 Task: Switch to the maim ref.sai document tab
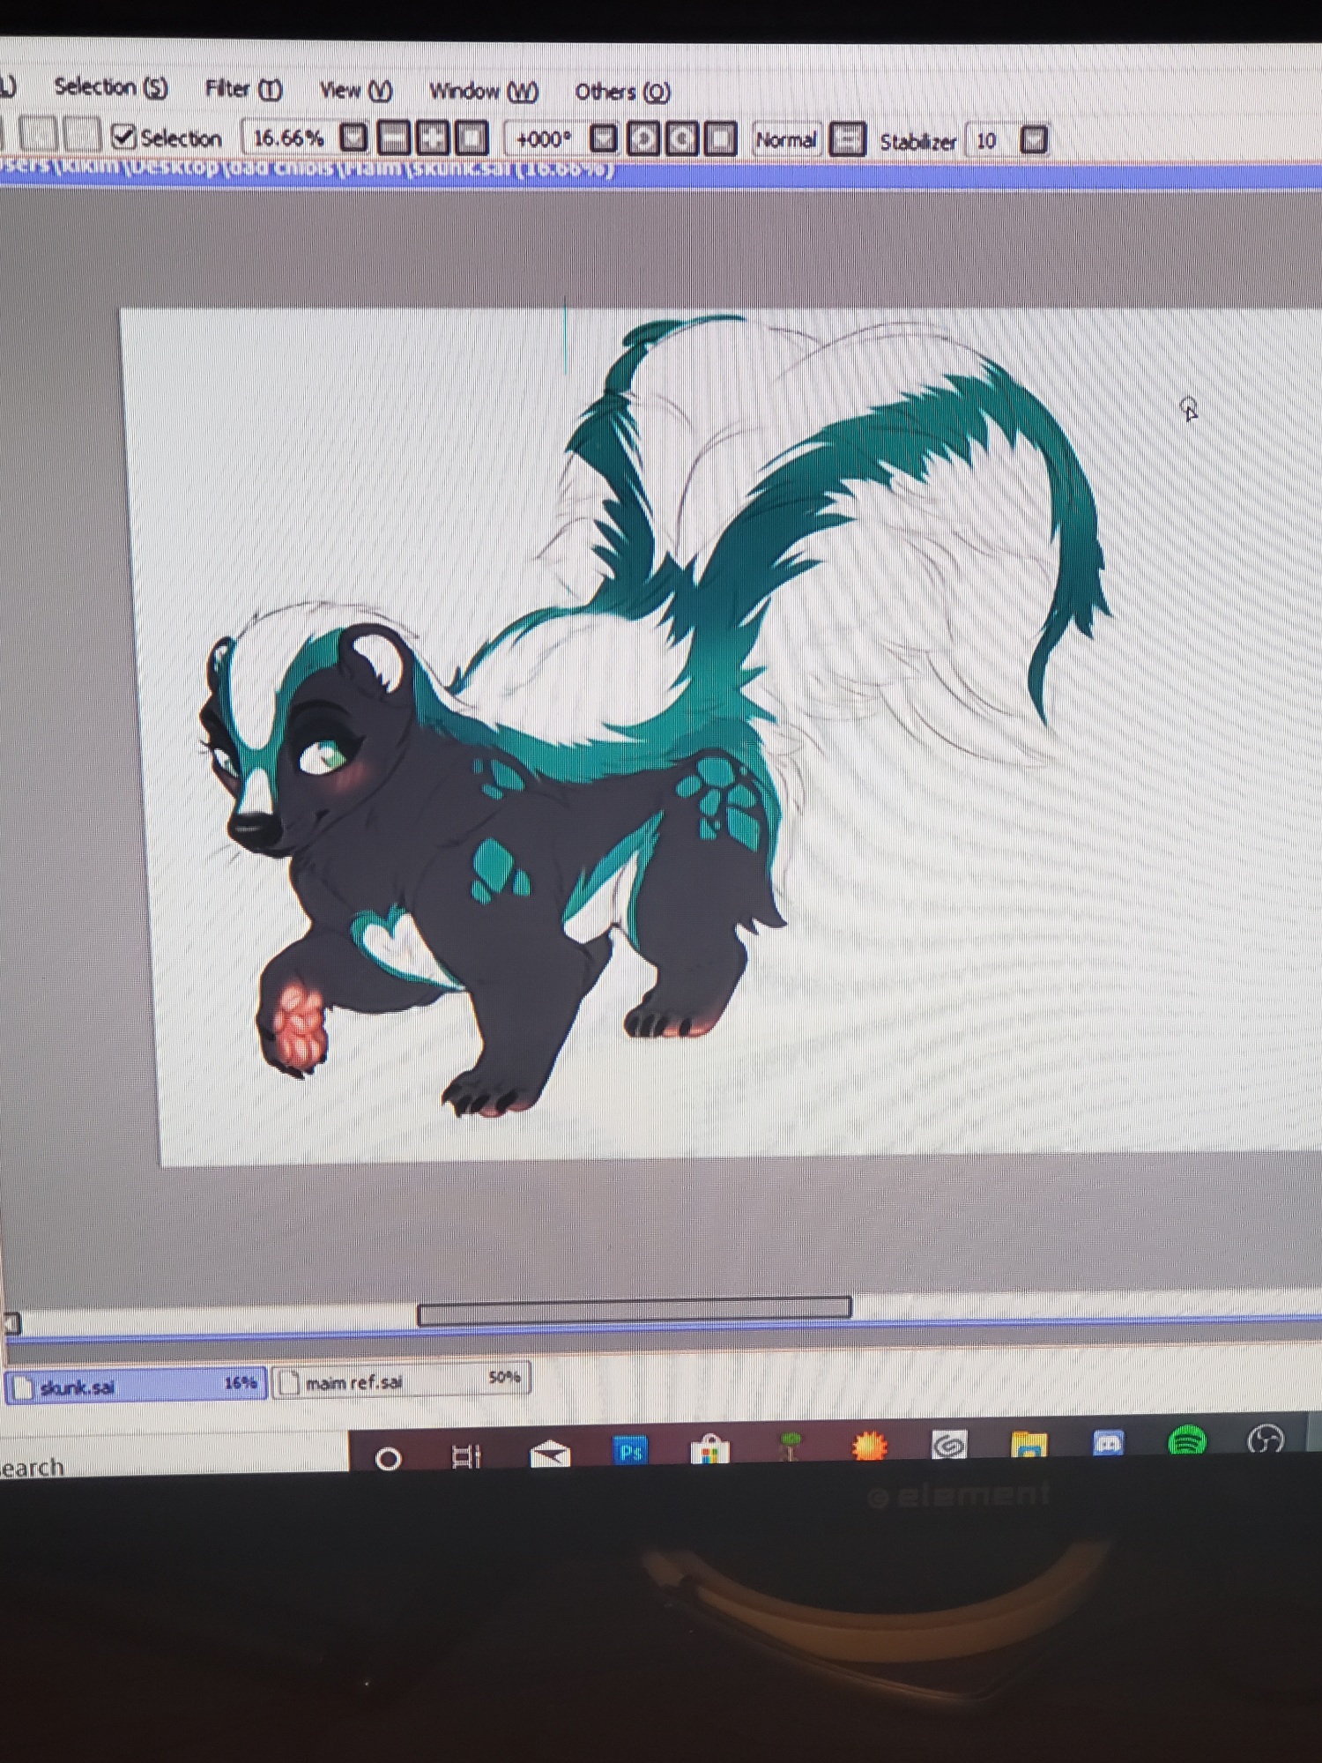click(x=401, y=1382)
